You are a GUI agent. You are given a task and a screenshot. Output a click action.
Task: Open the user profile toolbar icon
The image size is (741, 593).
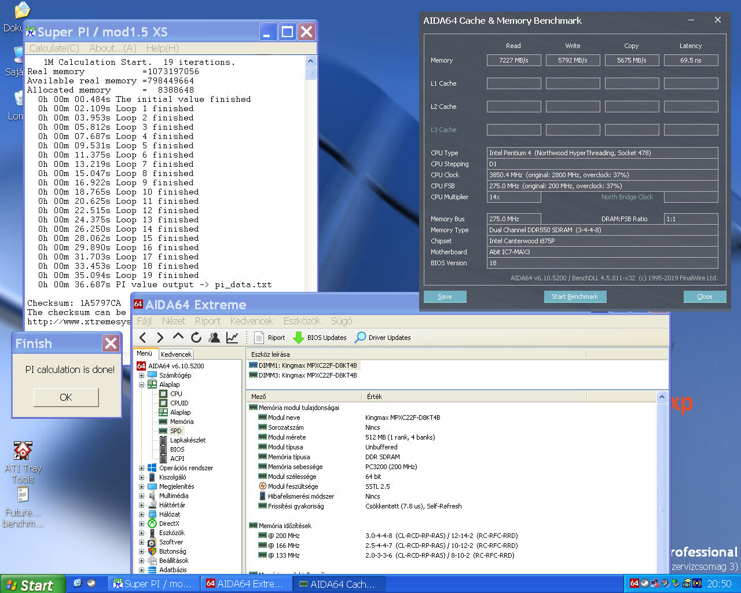tap(214, 338)
